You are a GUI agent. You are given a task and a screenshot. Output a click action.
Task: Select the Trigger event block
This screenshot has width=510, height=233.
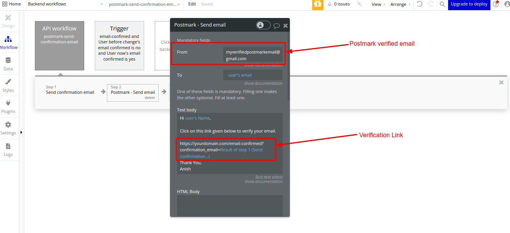tap(119, 46)
